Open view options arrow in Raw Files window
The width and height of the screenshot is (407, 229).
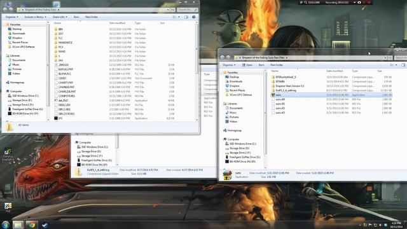click(396, 65)
